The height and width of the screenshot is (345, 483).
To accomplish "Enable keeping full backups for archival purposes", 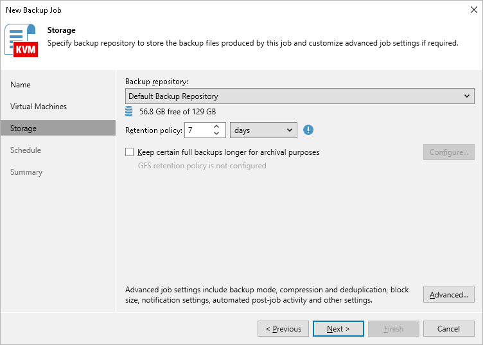I will point(129,152).
